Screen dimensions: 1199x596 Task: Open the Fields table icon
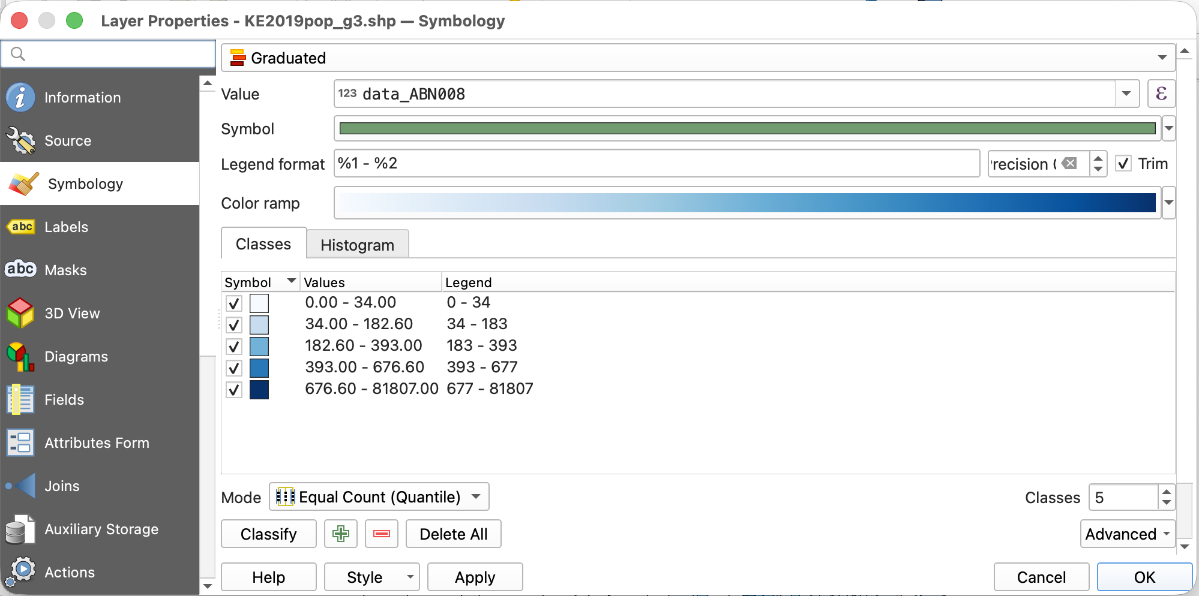[20, 399]
